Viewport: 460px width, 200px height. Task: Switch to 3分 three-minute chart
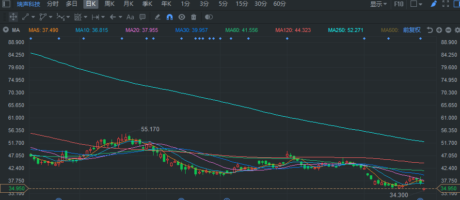tap(204, 4)
